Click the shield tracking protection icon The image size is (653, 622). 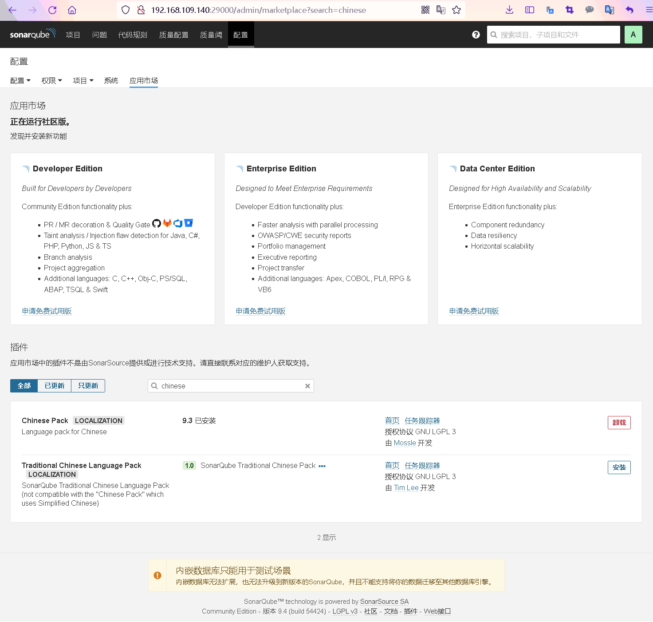[x=126, y=10]
